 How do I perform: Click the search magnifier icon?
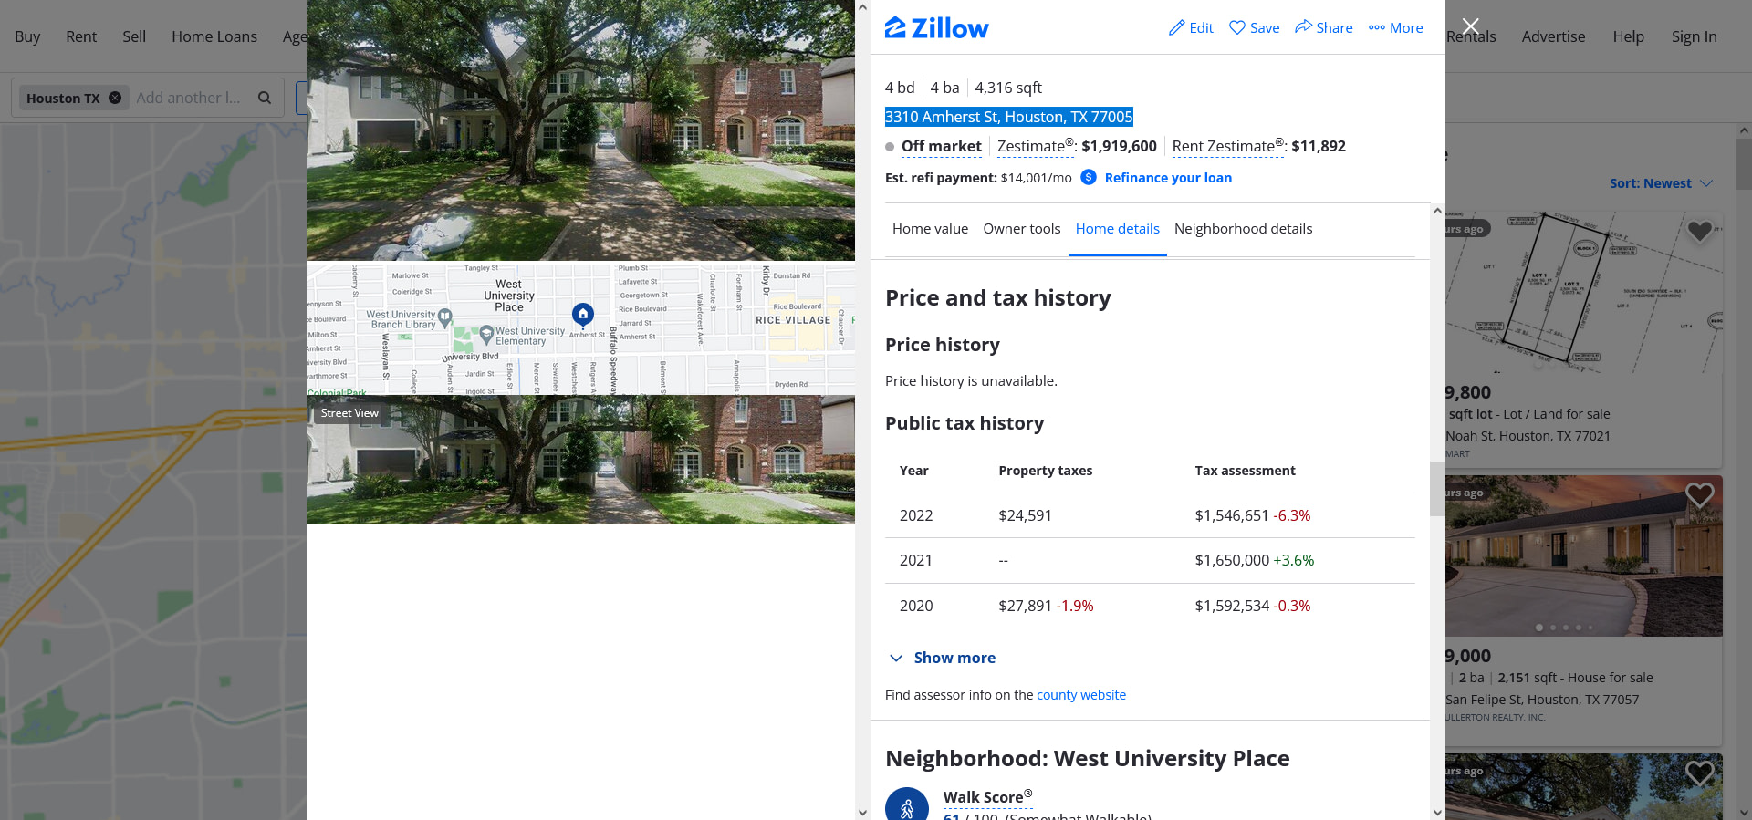pyautogui.click(x=265, y=98)
